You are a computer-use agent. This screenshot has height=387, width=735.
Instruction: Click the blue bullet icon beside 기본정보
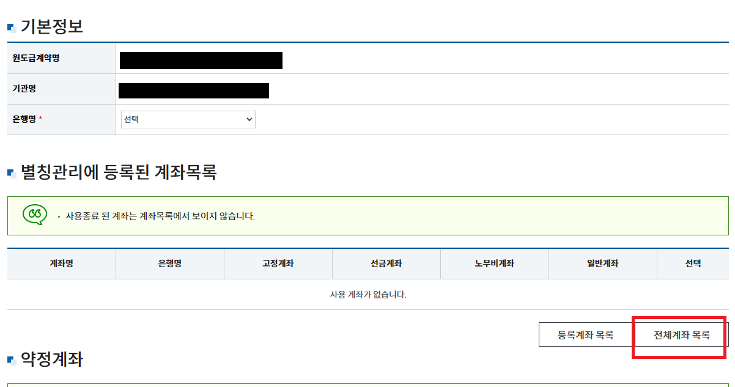tap(11, 28)
